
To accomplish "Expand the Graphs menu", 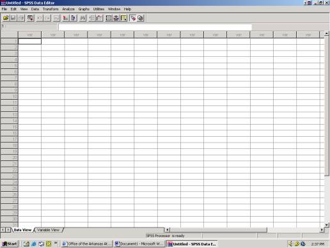I will pyautogui.click(x=84, y=9).
